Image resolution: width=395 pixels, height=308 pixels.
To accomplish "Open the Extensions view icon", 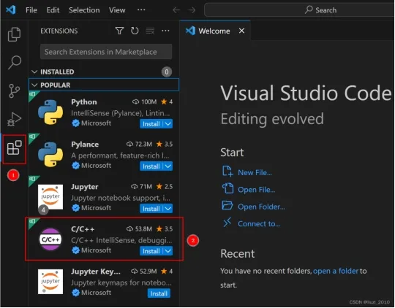I will pos(14,148).
